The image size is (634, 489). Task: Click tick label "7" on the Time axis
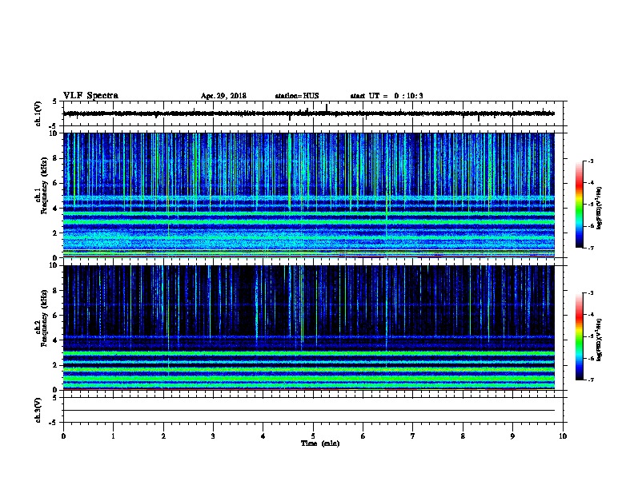point(413,436)
